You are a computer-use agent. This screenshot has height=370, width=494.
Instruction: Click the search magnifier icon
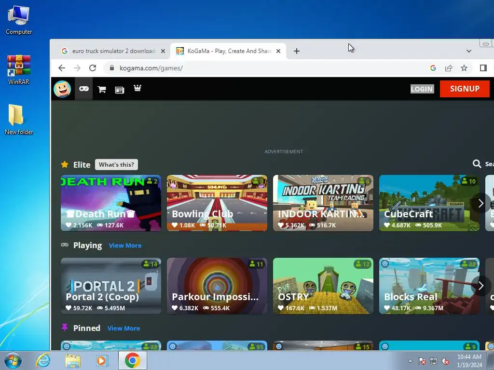(x=477, y=164)
